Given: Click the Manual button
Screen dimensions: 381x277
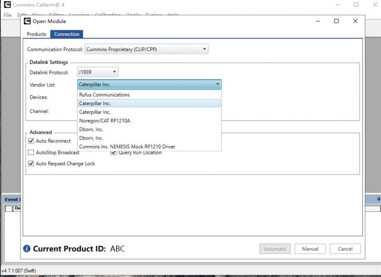Looking at the screenshot, I should pyautogui.click(x=310, y=249).
